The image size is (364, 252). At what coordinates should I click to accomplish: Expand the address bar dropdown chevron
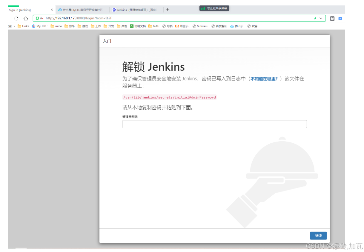(321, 18)
